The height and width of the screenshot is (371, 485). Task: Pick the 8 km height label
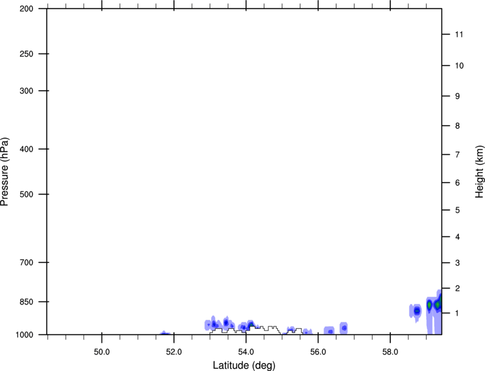(458, 126)
